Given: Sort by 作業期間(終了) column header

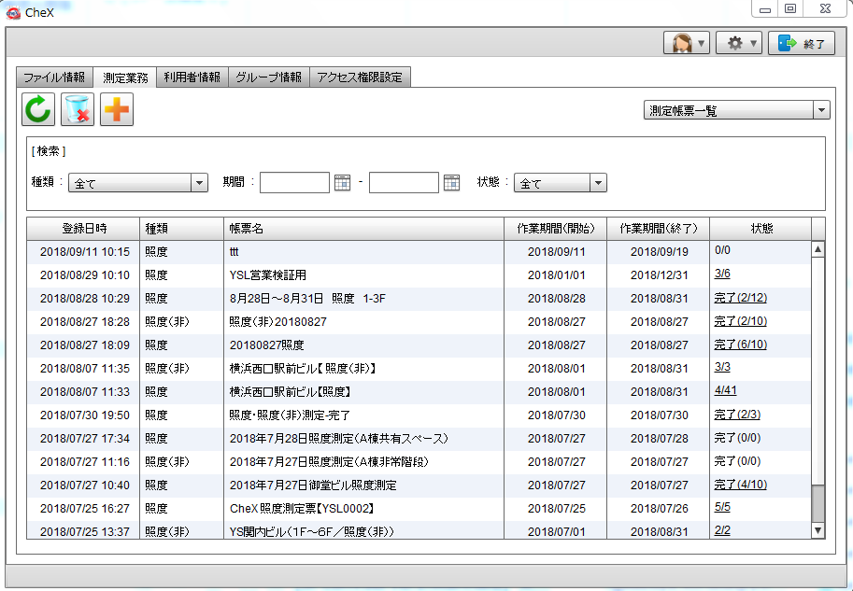Looking at the screenshot, I should coord(659,229).
